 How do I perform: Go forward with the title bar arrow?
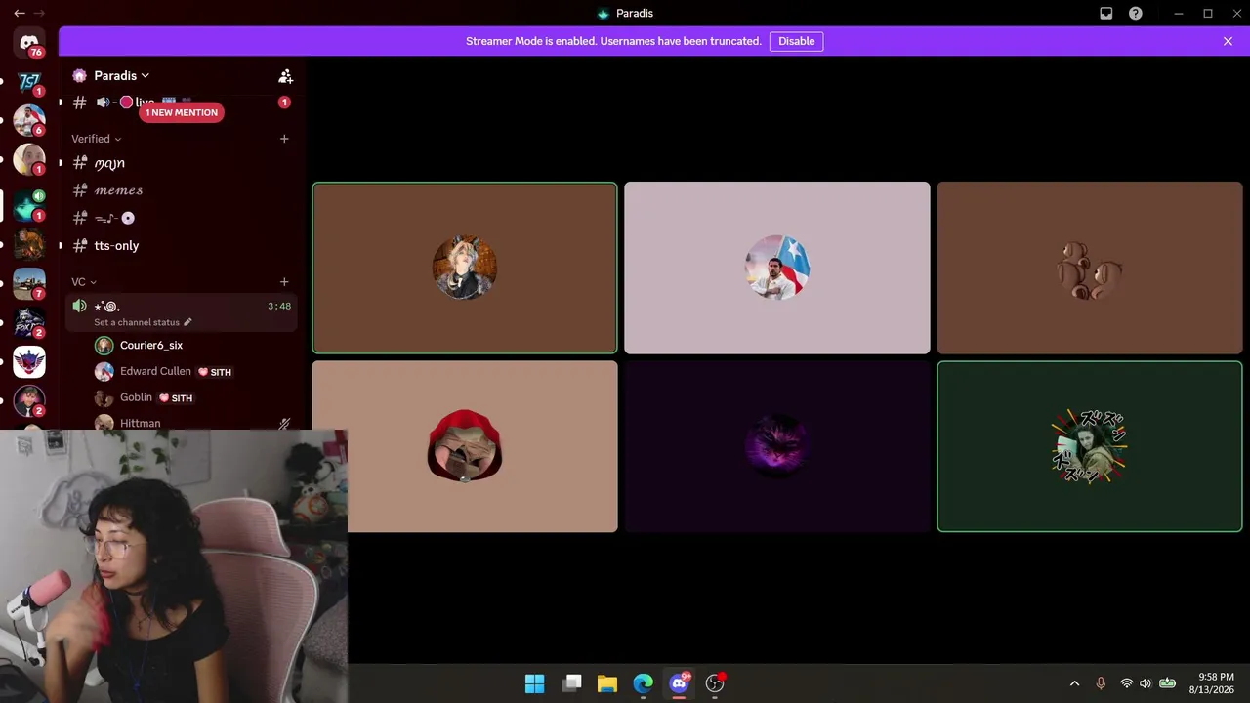tap(40, 14)
